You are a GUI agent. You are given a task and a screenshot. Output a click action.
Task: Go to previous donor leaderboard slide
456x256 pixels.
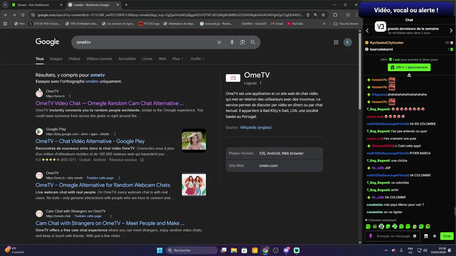coord(367,31)
